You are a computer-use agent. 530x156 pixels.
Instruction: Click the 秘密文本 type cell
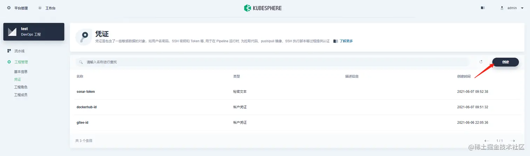(240, 91)
